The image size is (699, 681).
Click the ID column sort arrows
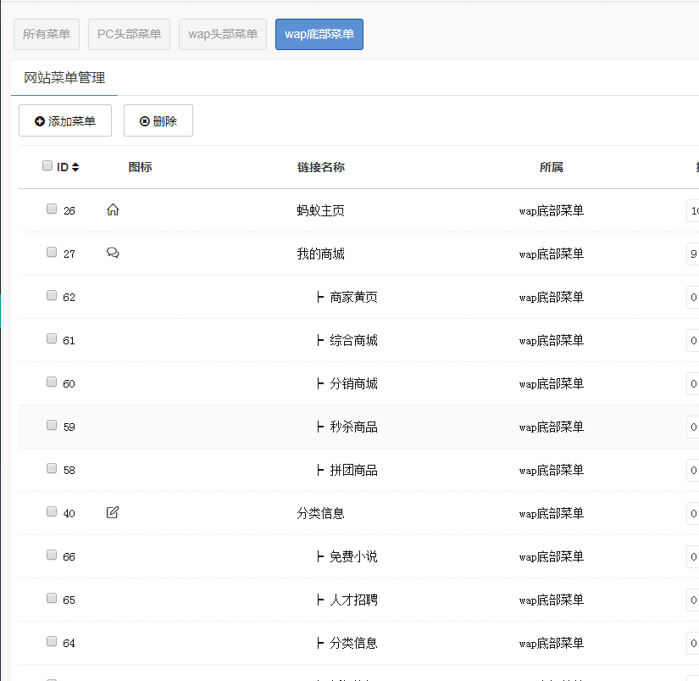click(x=75, y=167)
